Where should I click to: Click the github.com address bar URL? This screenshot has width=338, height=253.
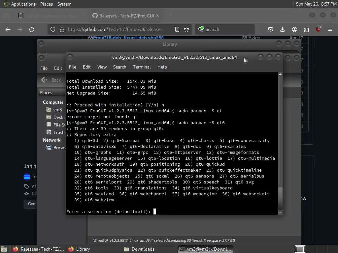click(115, 29)
